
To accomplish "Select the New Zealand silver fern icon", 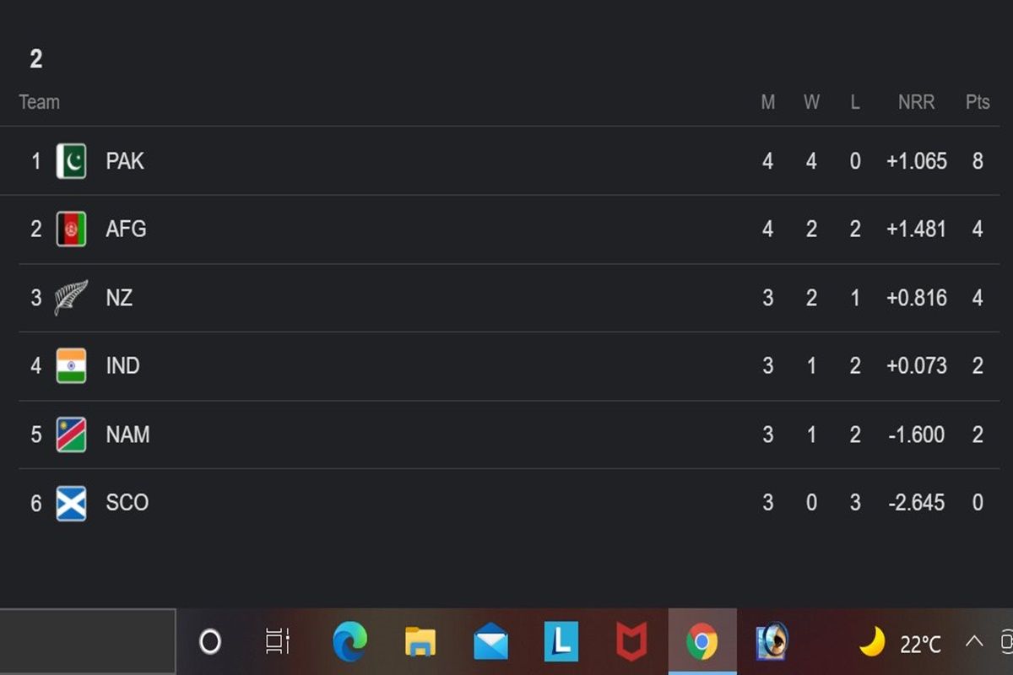I will 73,297.
